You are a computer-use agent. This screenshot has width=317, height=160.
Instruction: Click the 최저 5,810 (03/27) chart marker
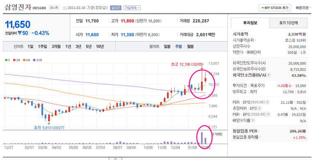[x=49, y=128]
